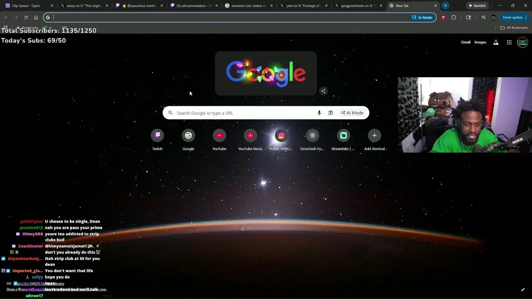
Task: Switch to the atozy on X tab
Action: pyautogui.click(x=84, y=6)
